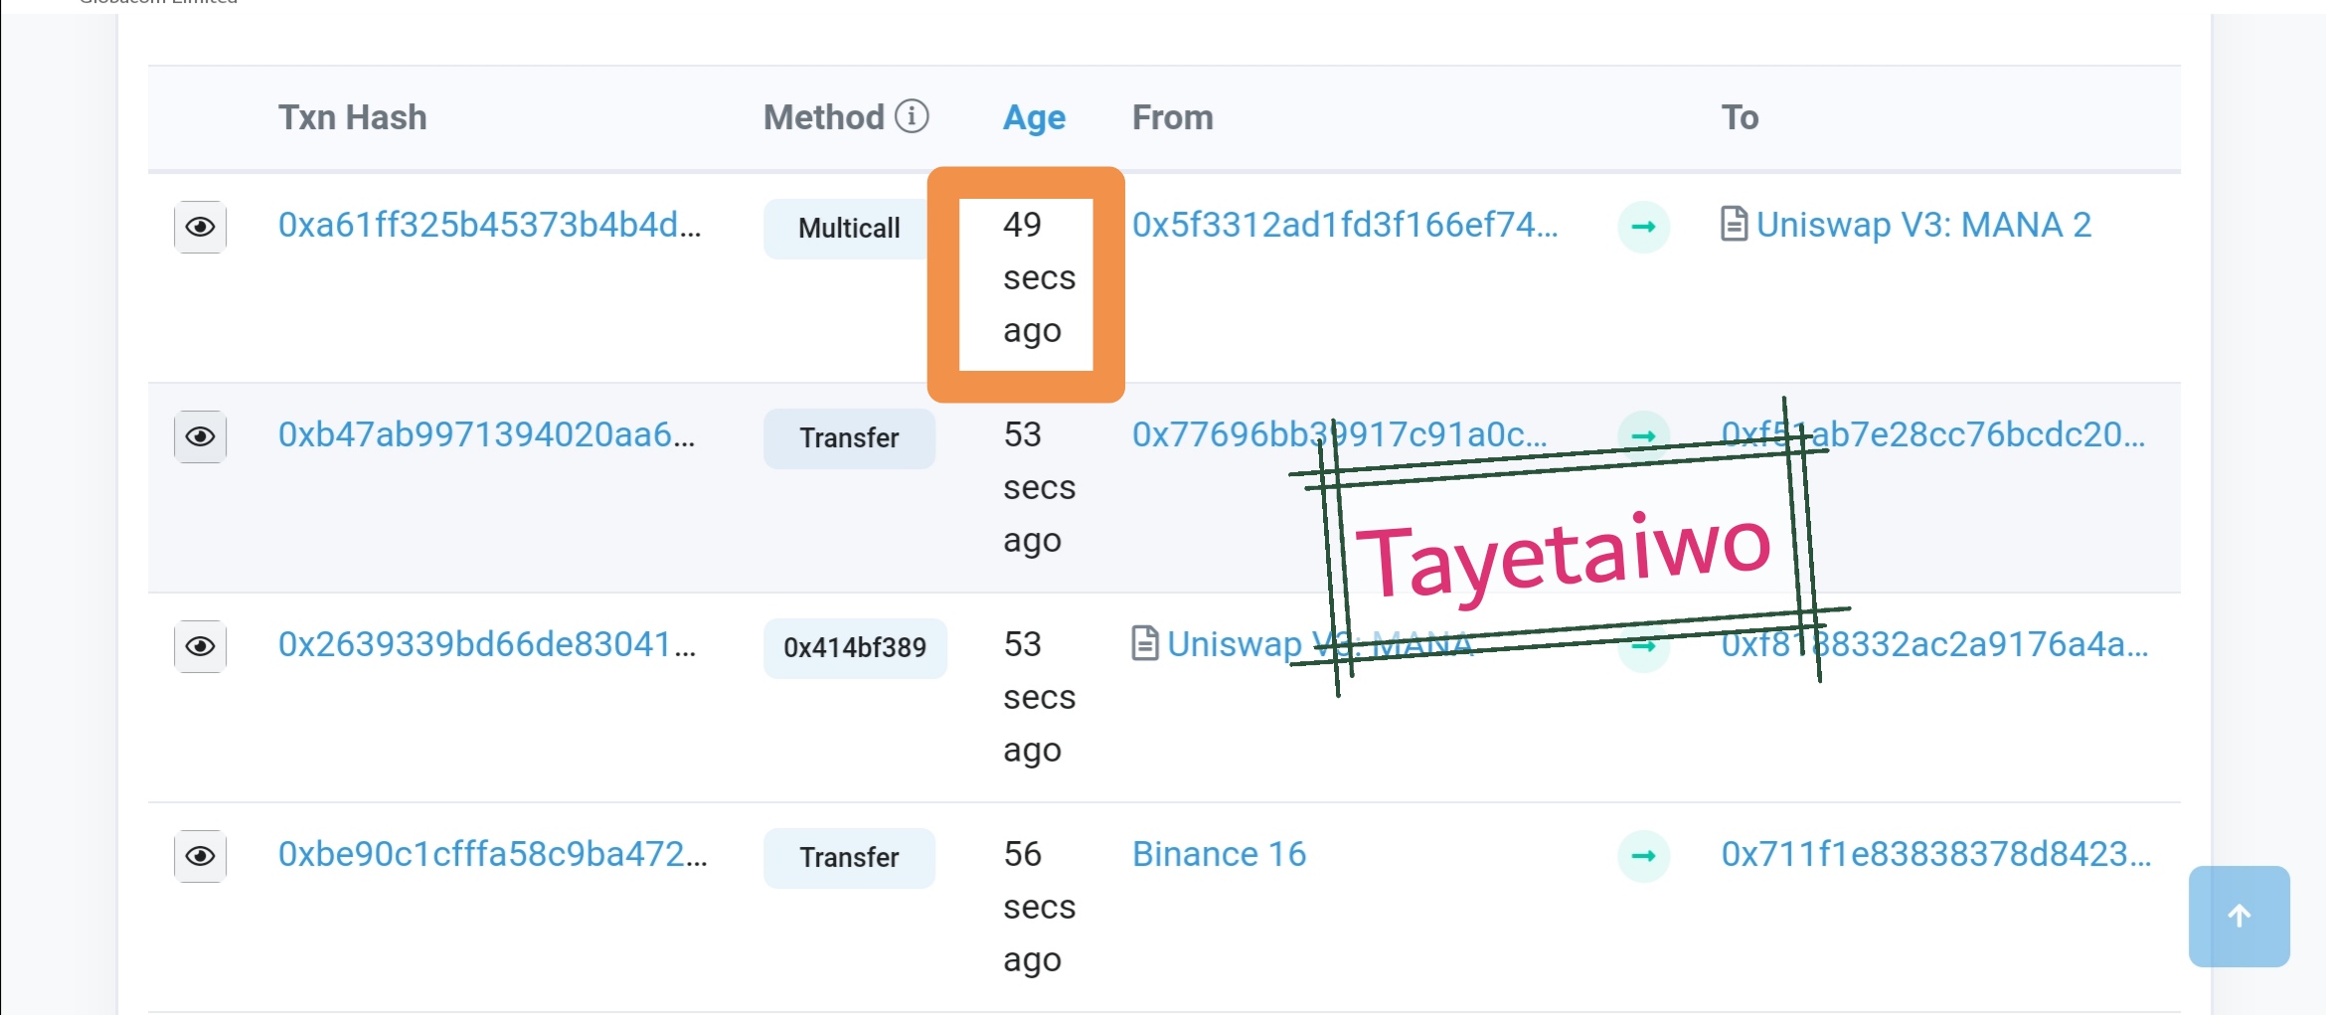
Task: Toggle eye preview for 0x2639339b transaction
Action: click(200, 647)
